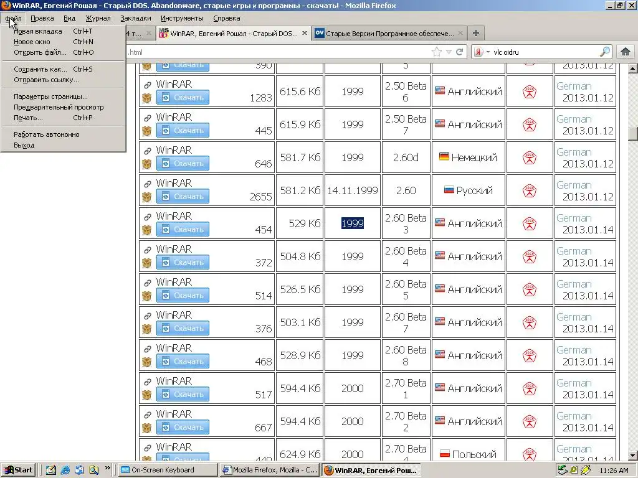
Task: Click US flag in 2.50 Beta 7 row
Action: 440,123
